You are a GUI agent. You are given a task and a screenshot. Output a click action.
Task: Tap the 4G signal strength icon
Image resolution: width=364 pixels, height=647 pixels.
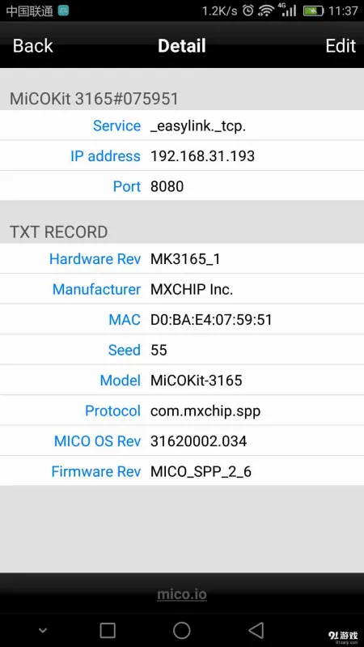pyautogui.click(x=289, y=10)
